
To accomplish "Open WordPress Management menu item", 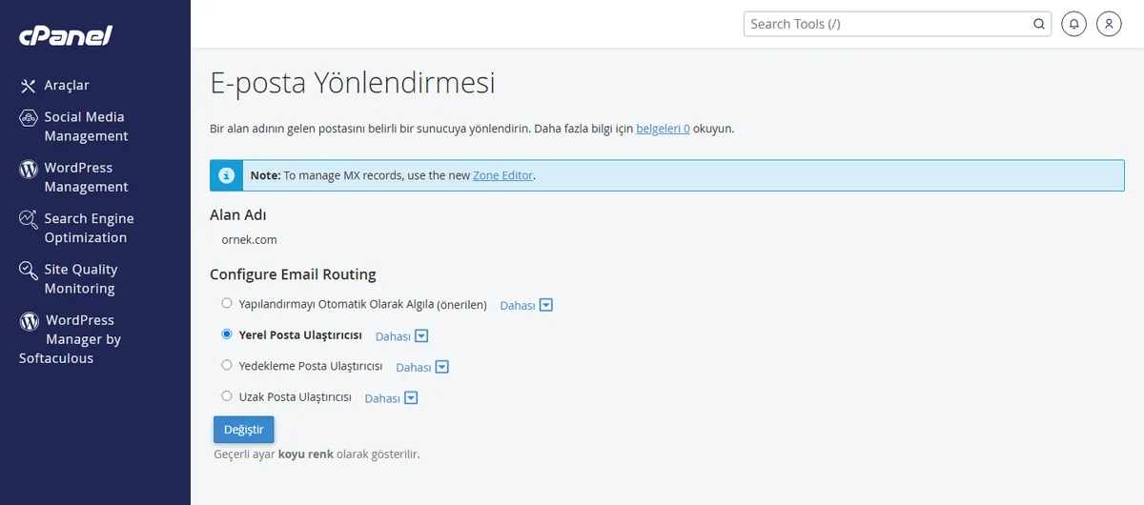I will pyautogui.click(x=86, y=177).
